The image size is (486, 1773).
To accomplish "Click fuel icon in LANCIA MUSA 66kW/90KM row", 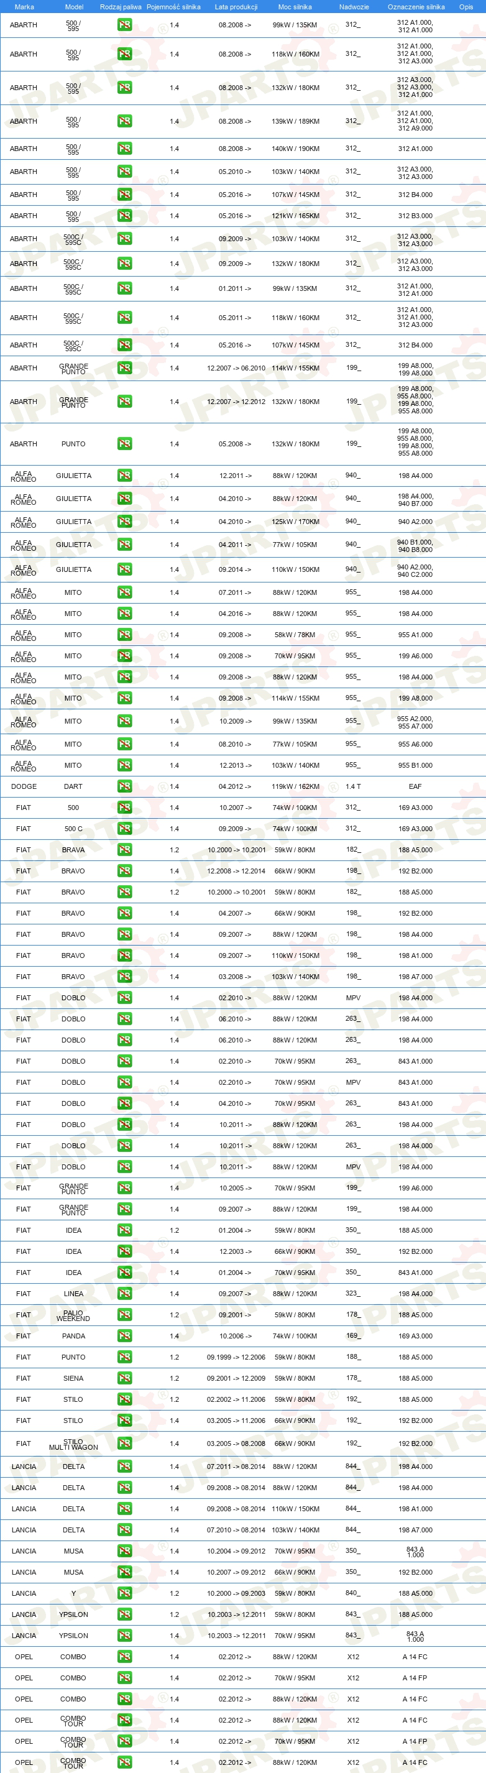I will point(124,1572).
